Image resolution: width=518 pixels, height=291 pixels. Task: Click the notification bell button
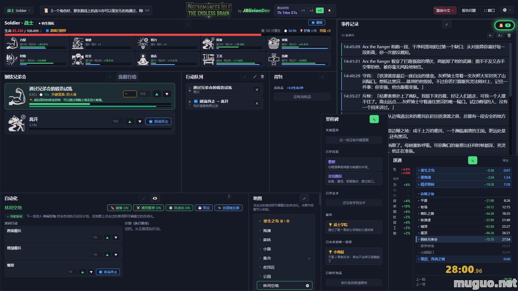[x=505, y=25]
